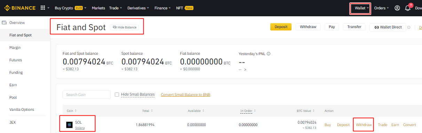This screenshot has height=133, width=422.
Task: Open the Orders dropdown in header
Action: 382,8
